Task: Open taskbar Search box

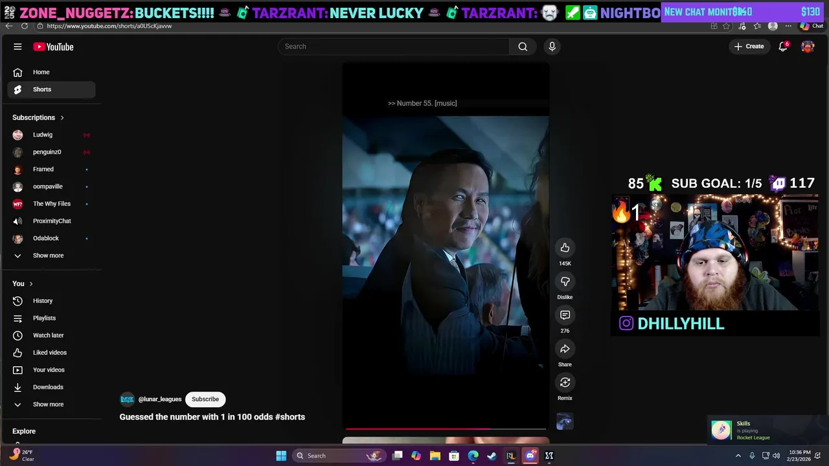Action: (339, 456)
